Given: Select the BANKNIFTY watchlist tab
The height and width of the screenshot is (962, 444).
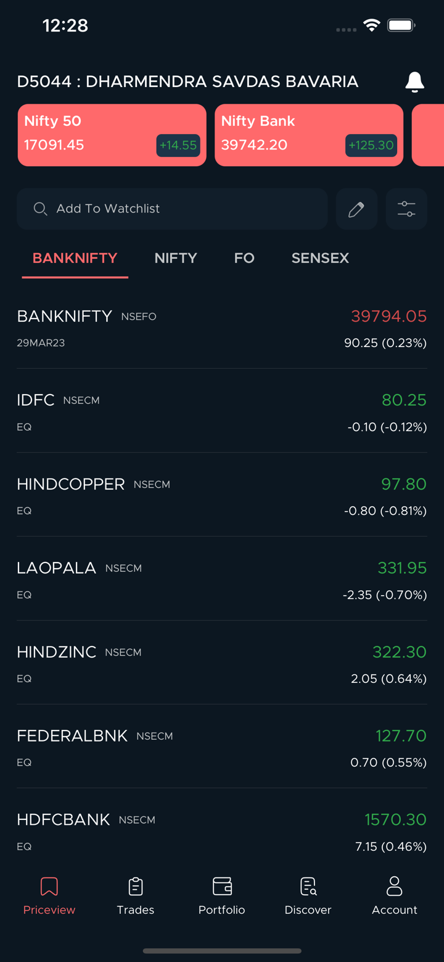Looking at the screenshot, I should click(x=75, y=258).
